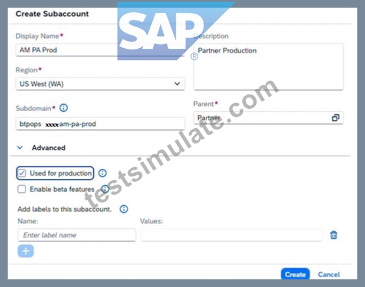This screenshot has height=287, width=365.
Task: Enable beta features checkbox
Action: coord(22,189)
